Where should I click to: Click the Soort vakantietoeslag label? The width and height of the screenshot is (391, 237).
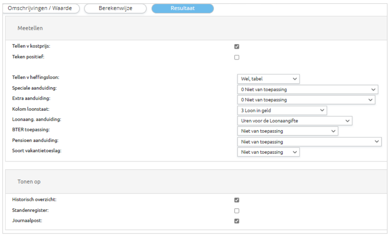[x=37, y=151]
